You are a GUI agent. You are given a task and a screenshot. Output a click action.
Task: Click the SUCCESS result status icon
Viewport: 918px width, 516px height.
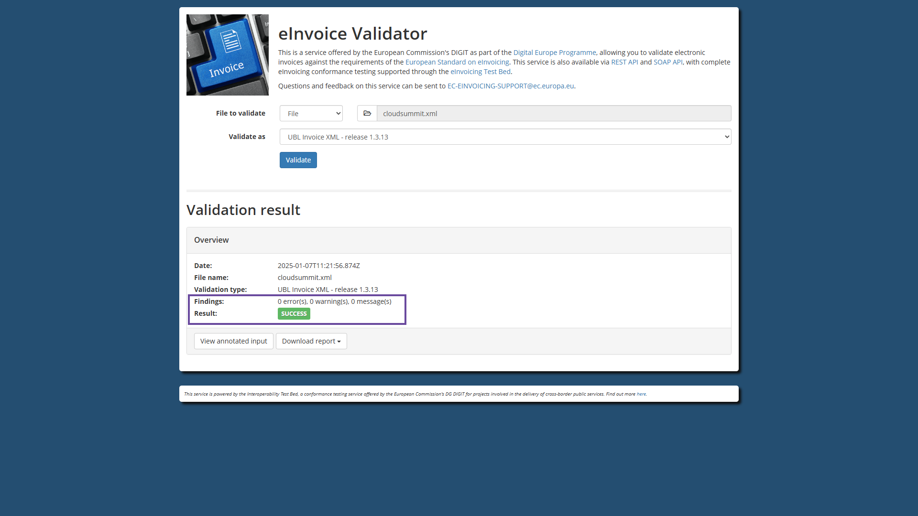pos(294,313)
